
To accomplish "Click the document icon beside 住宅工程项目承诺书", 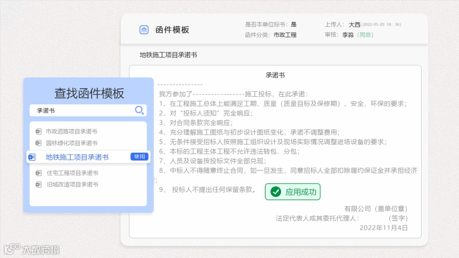I will click(38, 173).
